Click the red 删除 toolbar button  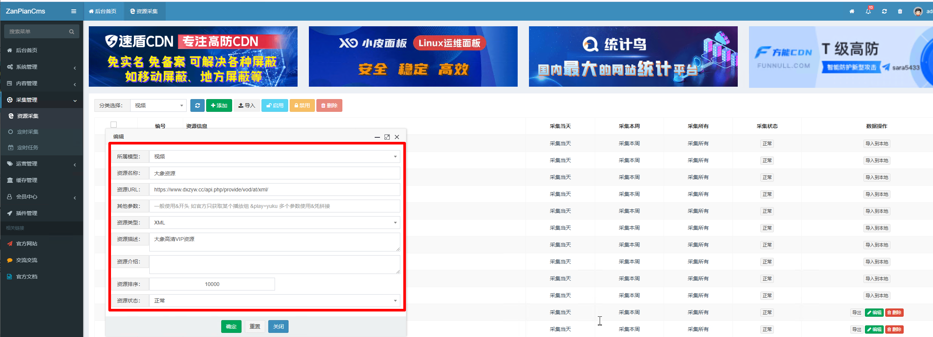329,105
